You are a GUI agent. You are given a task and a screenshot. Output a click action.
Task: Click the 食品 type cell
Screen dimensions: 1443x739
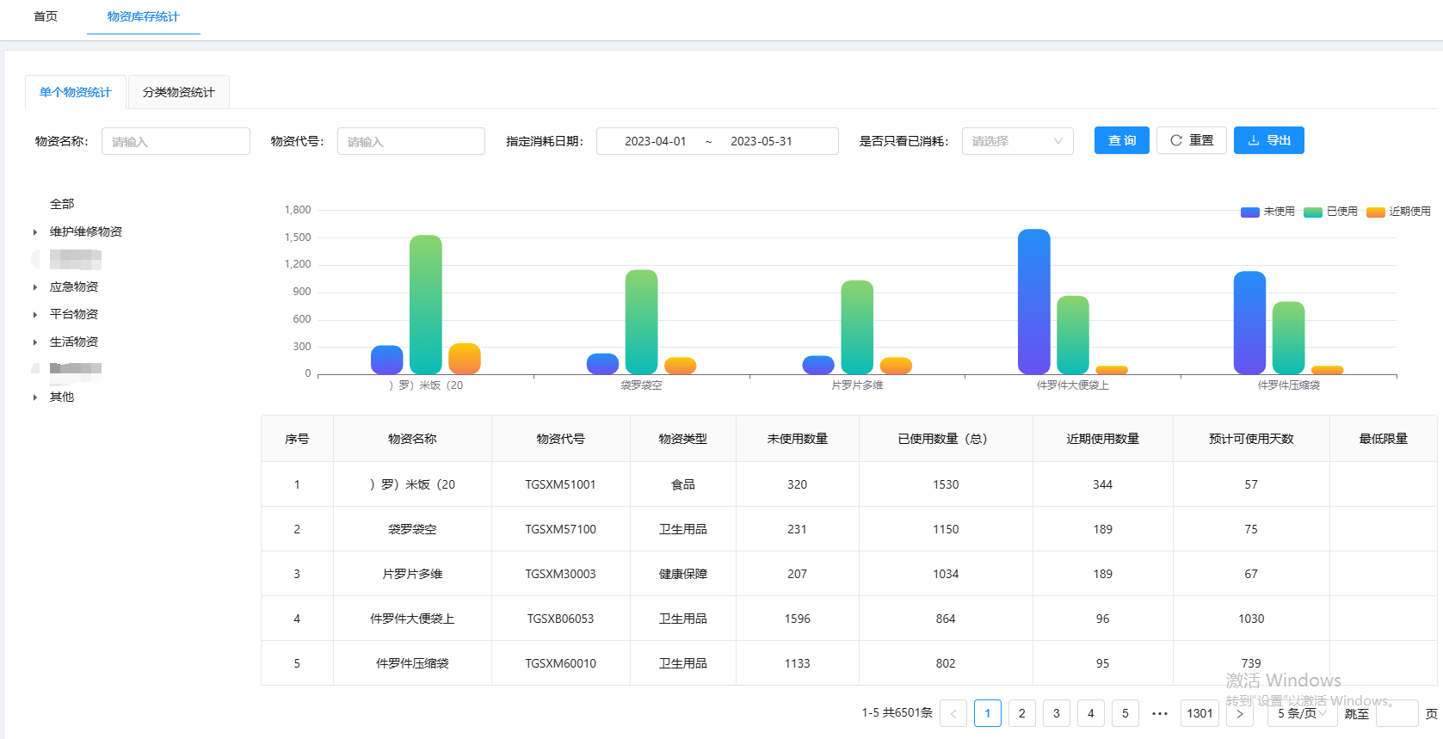[x=683, y=484]
